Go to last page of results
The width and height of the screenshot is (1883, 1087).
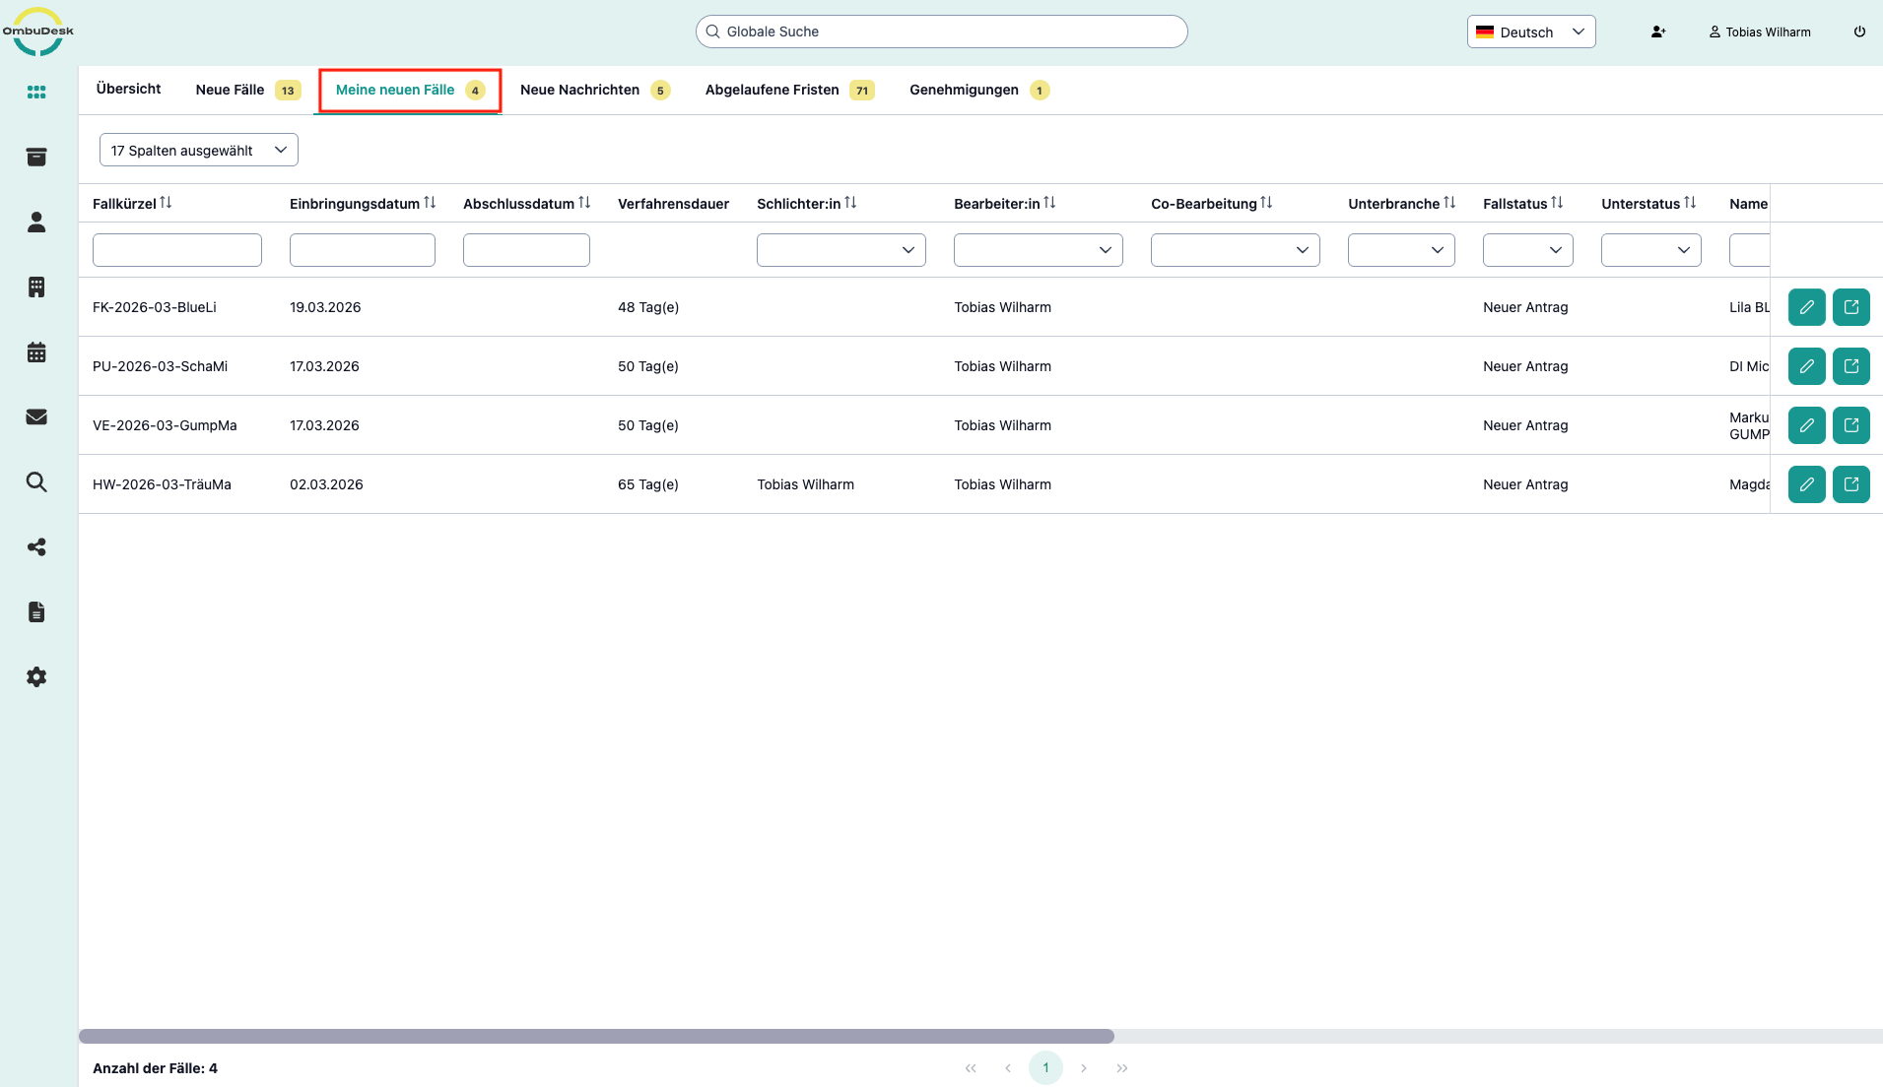coord(1122,1068)
